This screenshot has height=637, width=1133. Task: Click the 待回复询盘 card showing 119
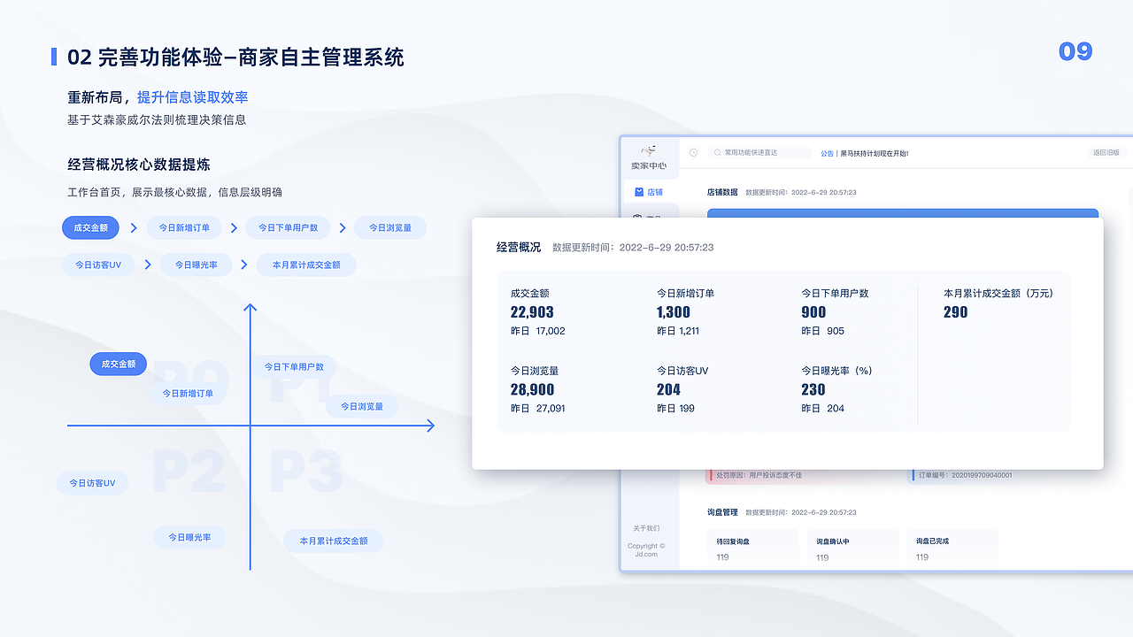(x=752, y=547)
